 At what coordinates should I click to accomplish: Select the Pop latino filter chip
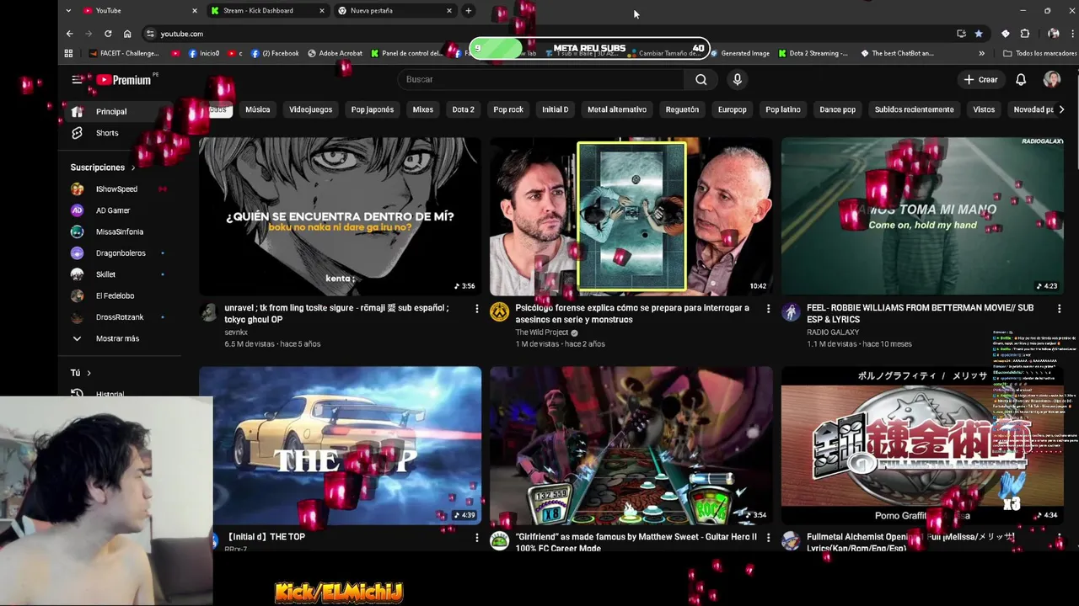tap(783, 109)
